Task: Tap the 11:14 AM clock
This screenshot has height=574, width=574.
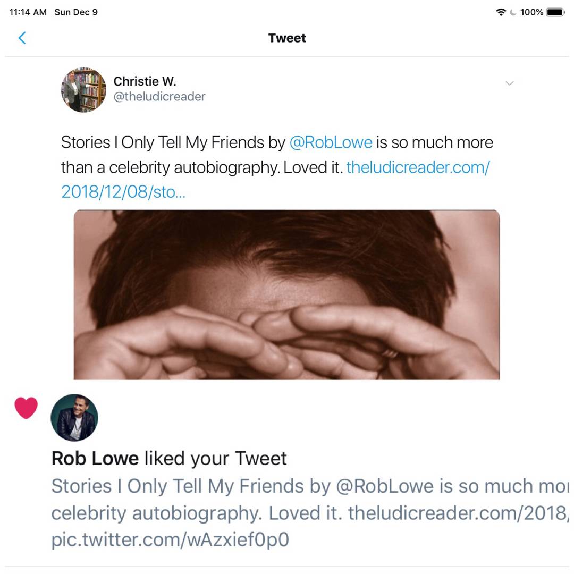Action: tap(28, 12)
